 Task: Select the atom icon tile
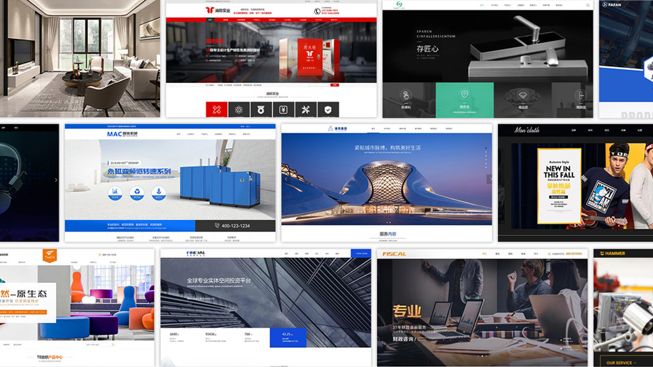click(239, 110)
